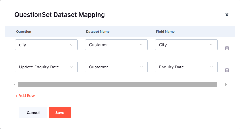Click the Dataset Name column header
240x129 pixels.
point(98,32)
